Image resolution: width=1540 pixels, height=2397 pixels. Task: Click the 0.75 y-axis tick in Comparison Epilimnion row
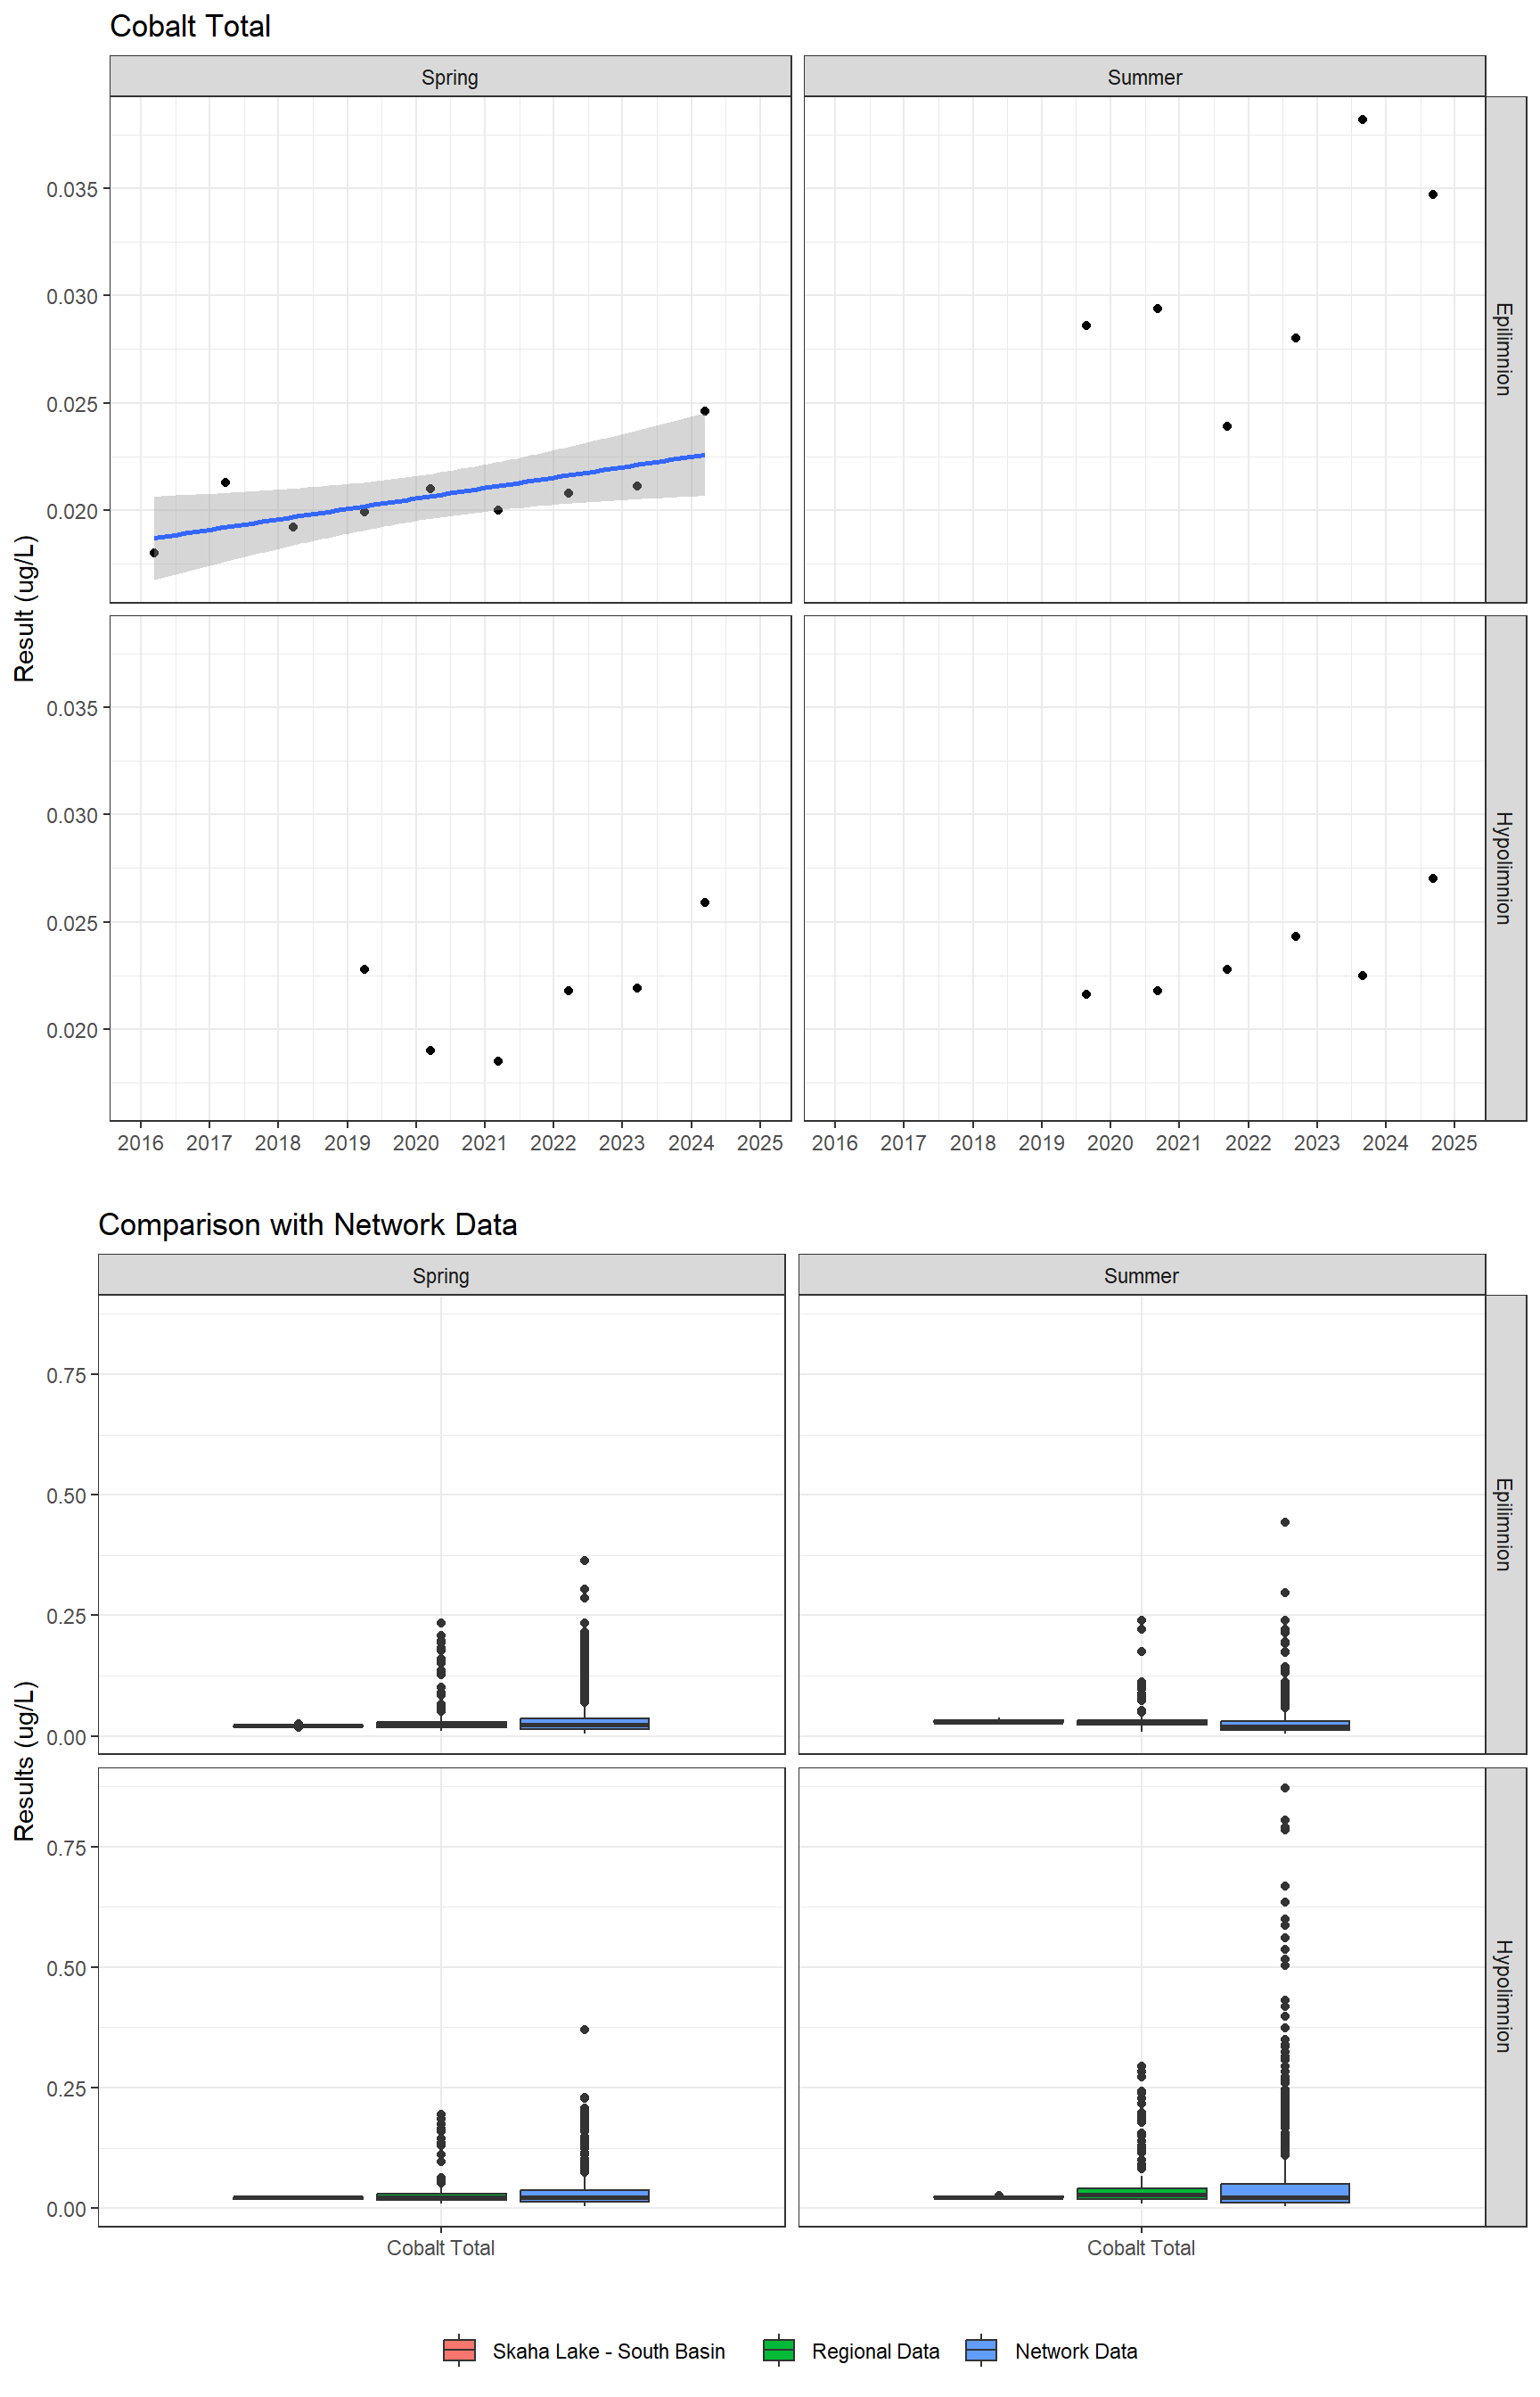[66, 1374]
